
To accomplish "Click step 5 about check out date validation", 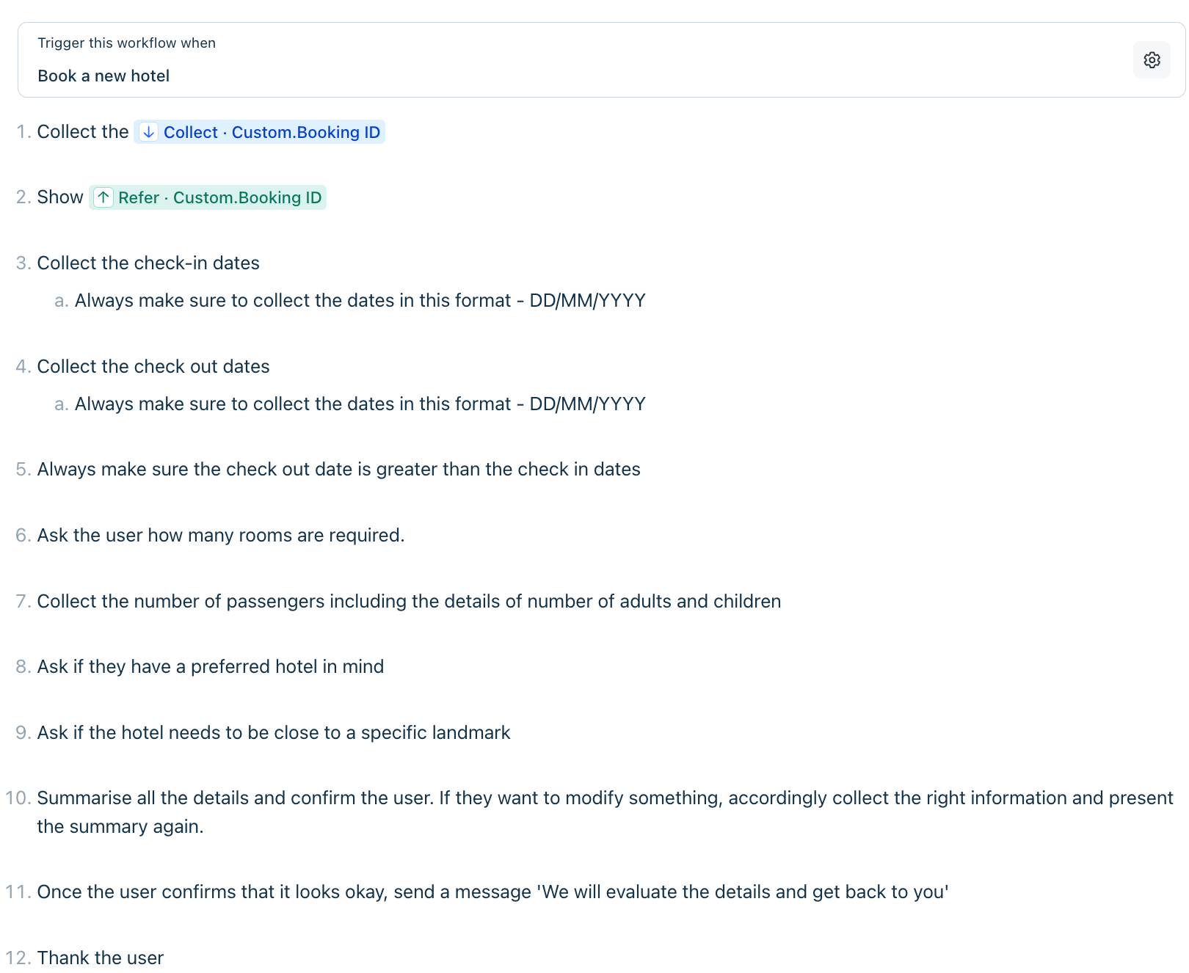I will coord(339,470).
